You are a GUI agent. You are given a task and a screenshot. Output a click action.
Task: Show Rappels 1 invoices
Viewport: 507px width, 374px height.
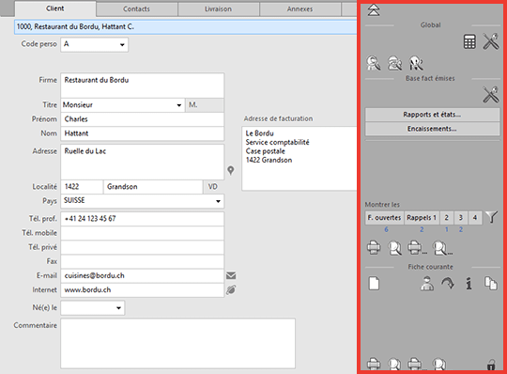(x=422, y=218)
